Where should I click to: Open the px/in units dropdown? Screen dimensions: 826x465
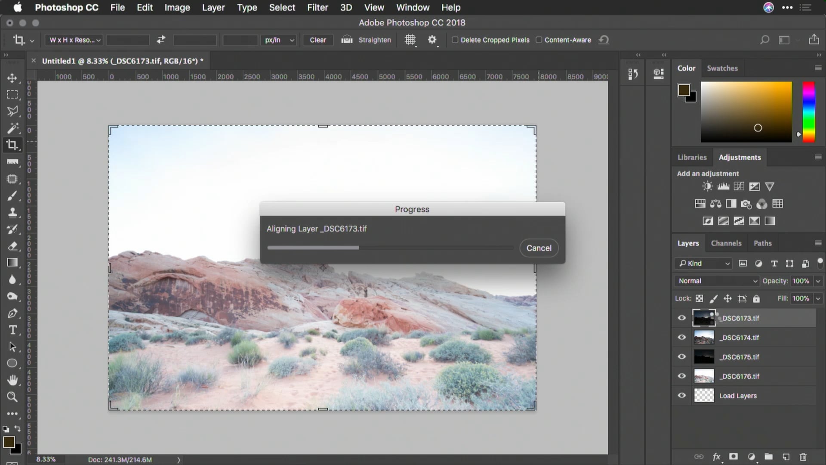pos(278,40)
